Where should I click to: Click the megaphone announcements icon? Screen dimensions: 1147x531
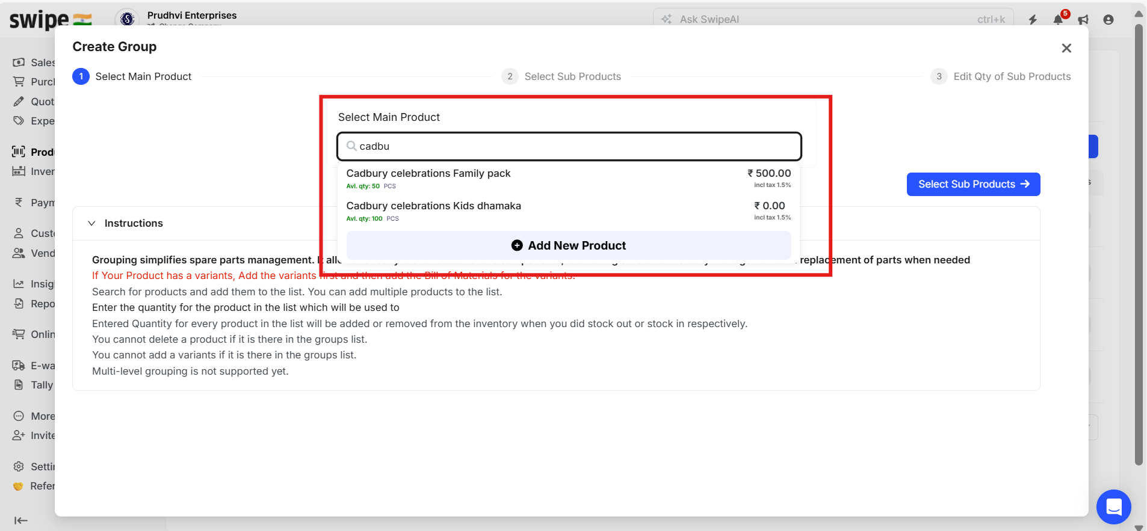1083,19
